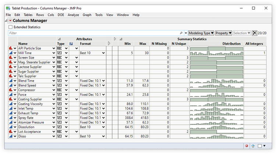This screenshot has height=159, width=276.
Task: Collapse the Attributes column group triangle
Action: 59,39
